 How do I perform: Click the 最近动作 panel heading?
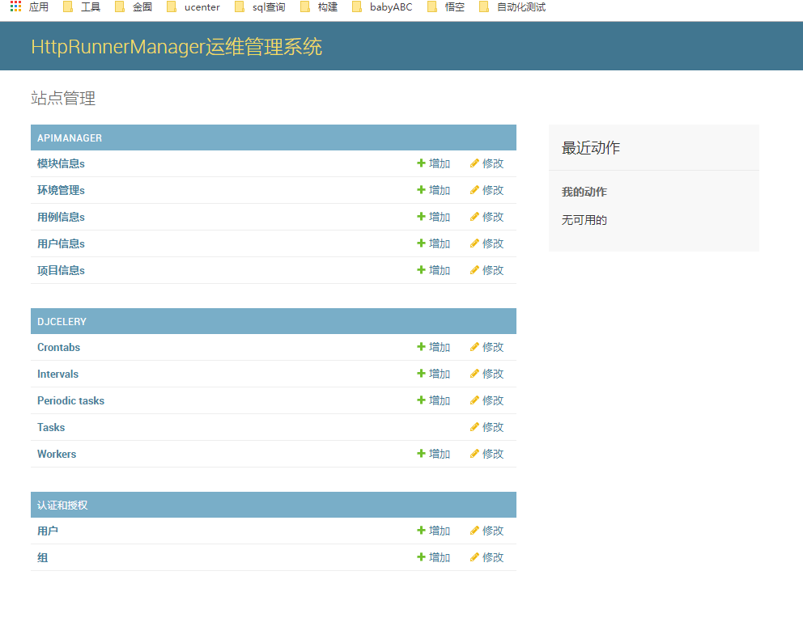590,148
